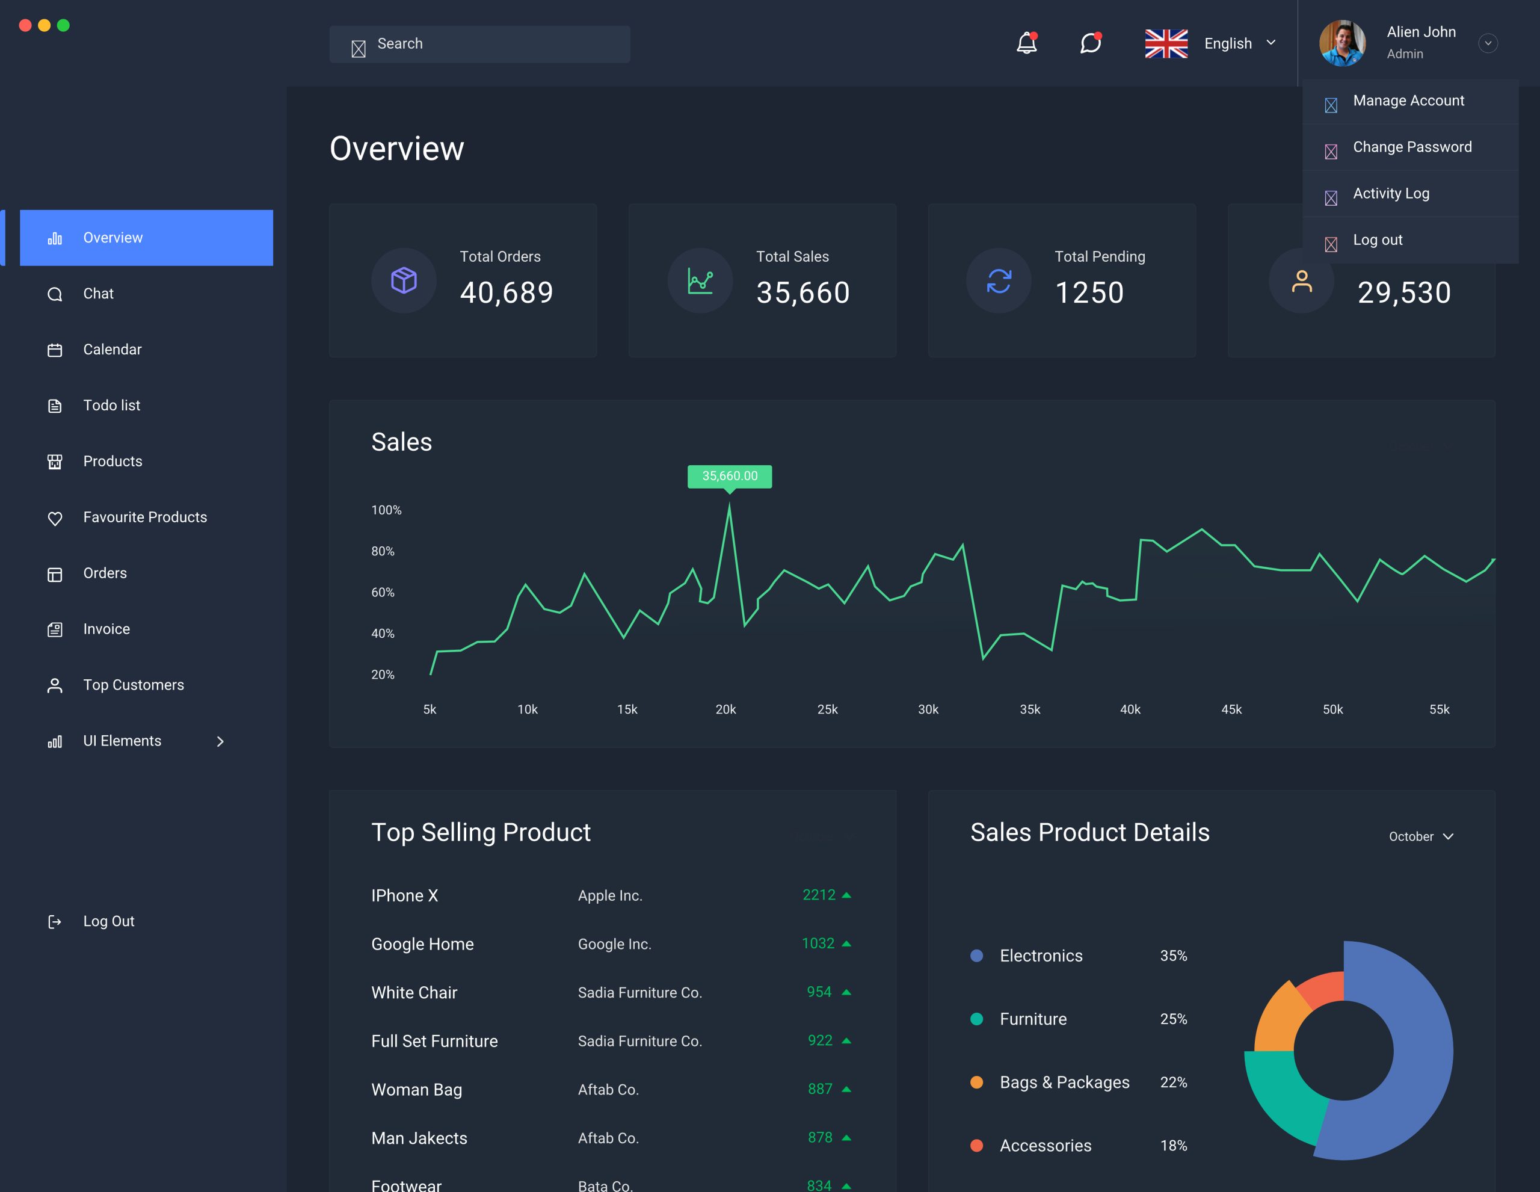The image size is (1540, 1192).
Task: Click the sidebar Log Out arrow icon
Action: click(x=55, y=922)
